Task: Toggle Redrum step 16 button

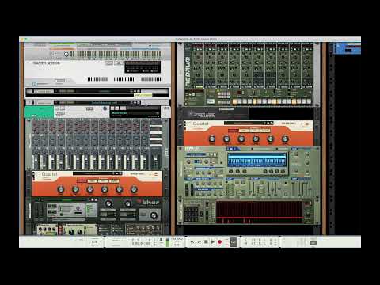Action: click(x=309, y=101)
